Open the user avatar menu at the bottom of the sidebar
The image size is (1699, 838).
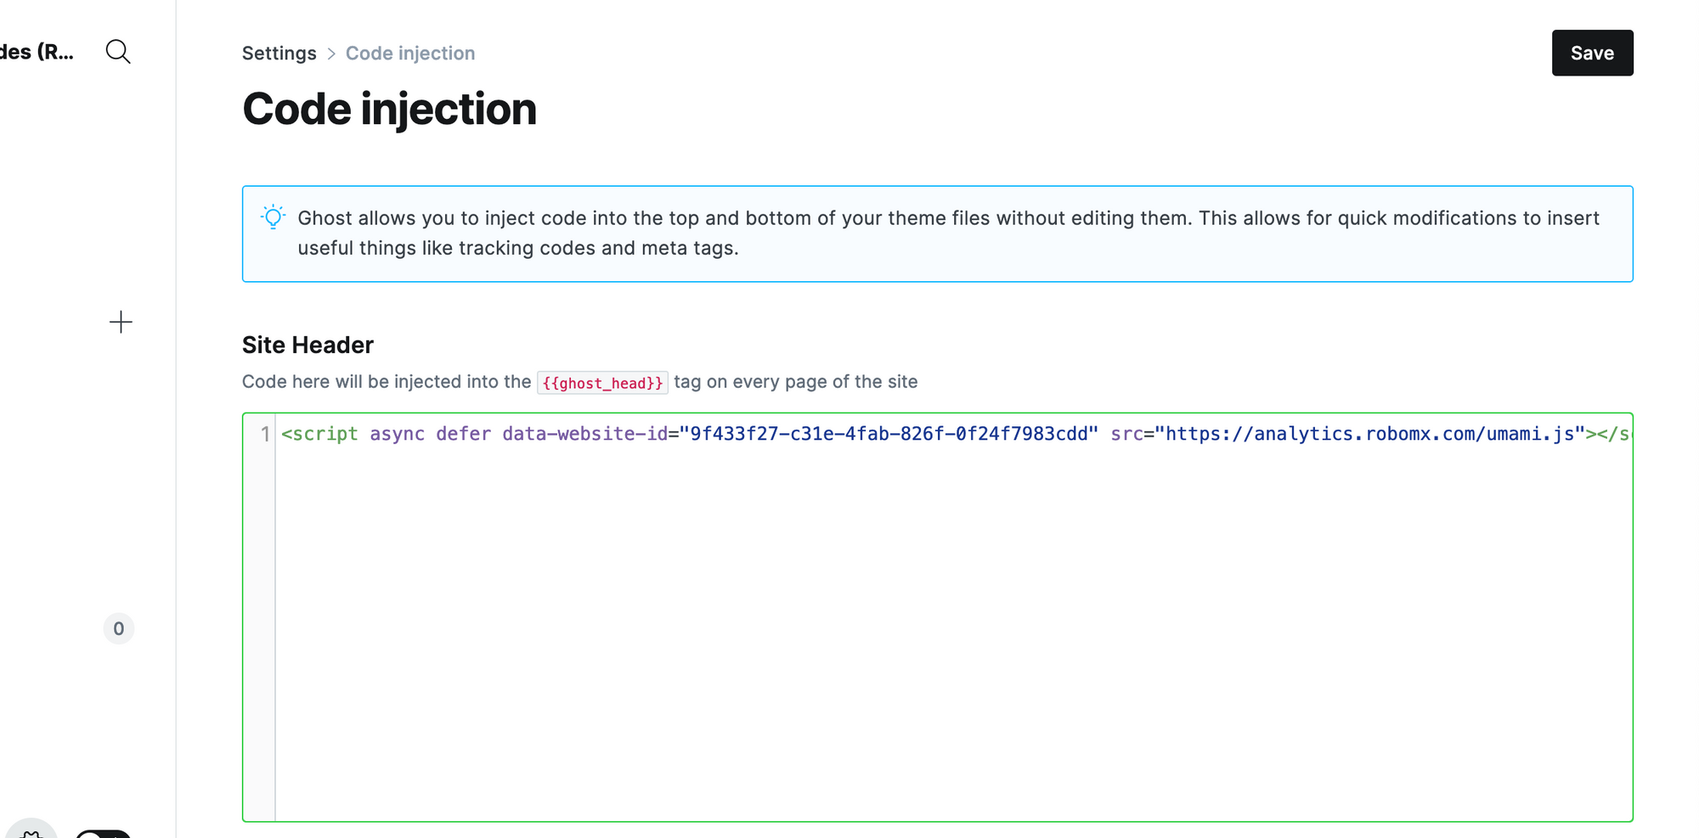click(x=31, y=830)
